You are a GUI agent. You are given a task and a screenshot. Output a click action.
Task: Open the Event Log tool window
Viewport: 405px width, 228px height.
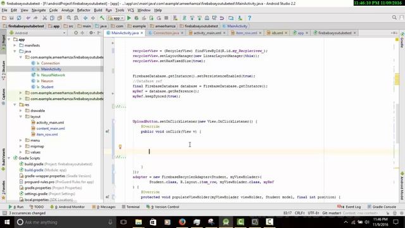pyautogui.click(x=349, y=207)
